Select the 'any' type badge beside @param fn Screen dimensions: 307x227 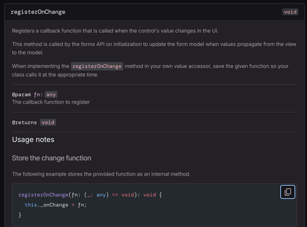(51, 95)
